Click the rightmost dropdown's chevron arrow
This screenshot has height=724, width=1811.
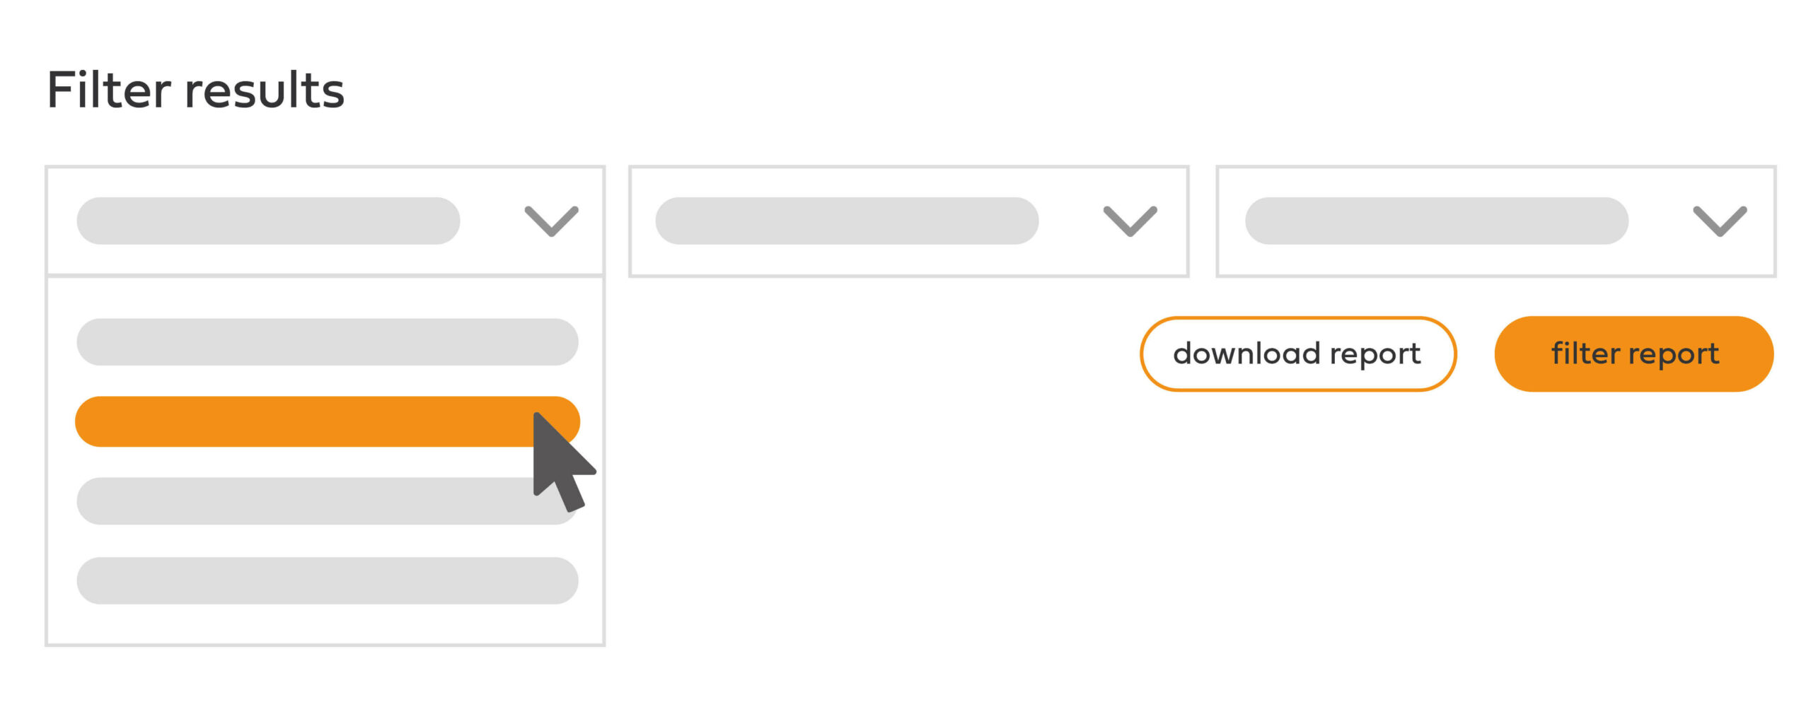[x=1719, y=221]
